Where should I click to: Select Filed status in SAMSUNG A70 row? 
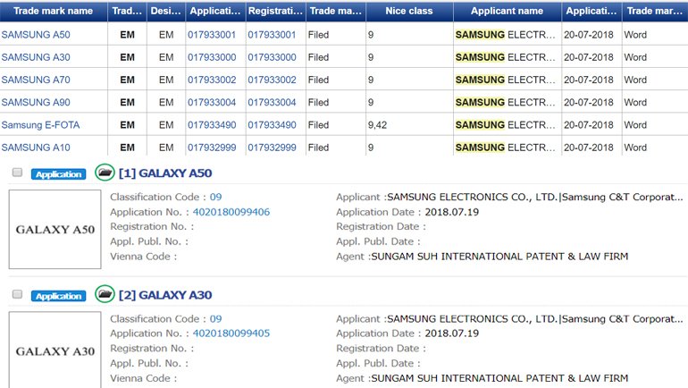point(319,80)
